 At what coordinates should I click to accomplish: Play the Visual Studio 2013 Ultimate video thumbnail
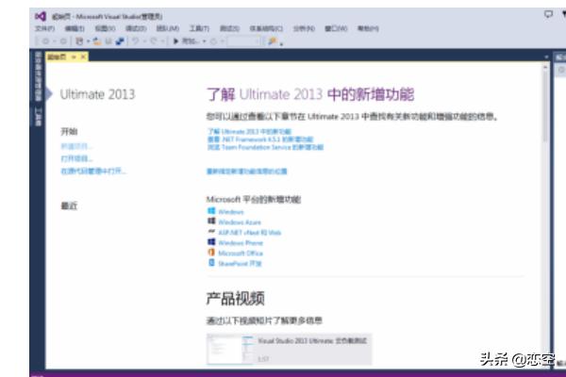[230, 350]
